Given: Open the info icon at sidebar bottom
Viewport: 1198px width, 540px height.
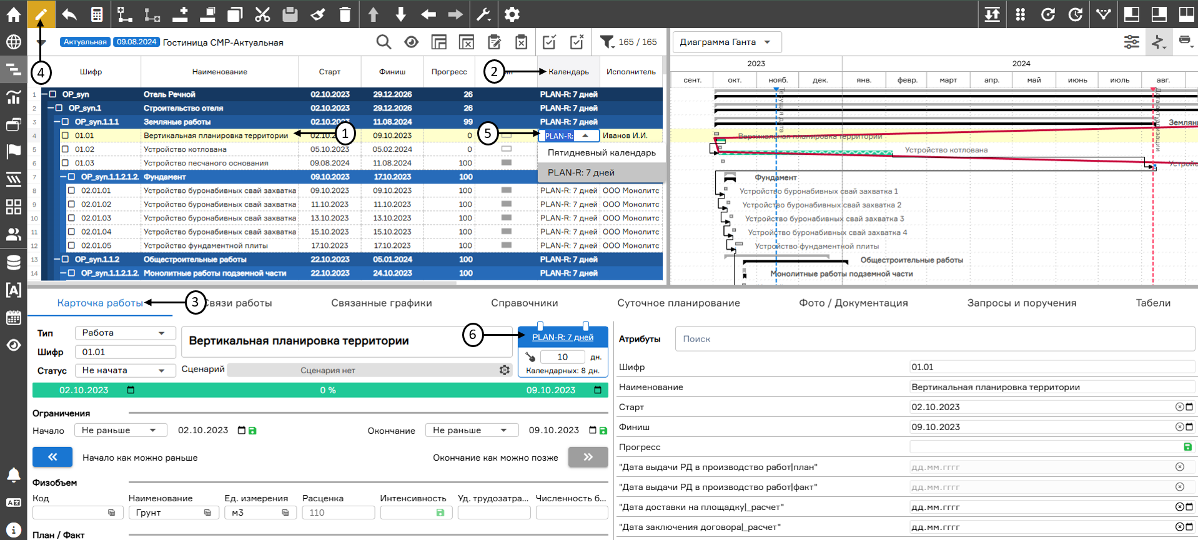Looking at the screenshot, I should [13, 529].
